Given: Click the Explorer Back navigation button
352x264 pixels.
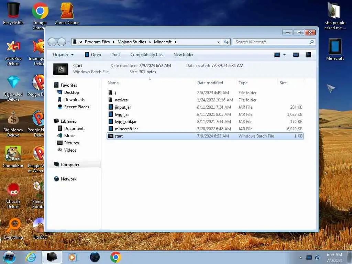Looking at the screenshot, I should coord(52,42).
